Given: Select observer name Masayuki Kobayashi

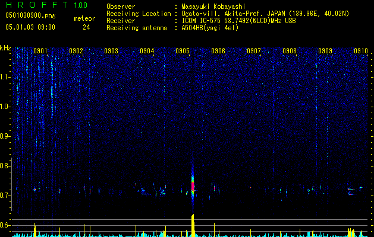Looking at the screenshot, I should pyautogui.click(x=213, y=7).
